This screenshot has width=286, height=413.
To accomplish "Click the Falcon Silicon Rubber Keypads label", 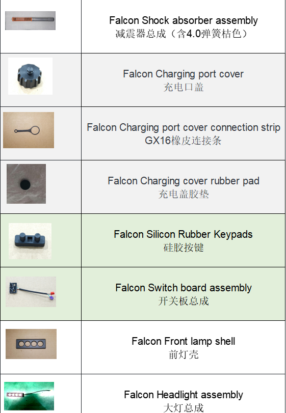I will [183, 234].
